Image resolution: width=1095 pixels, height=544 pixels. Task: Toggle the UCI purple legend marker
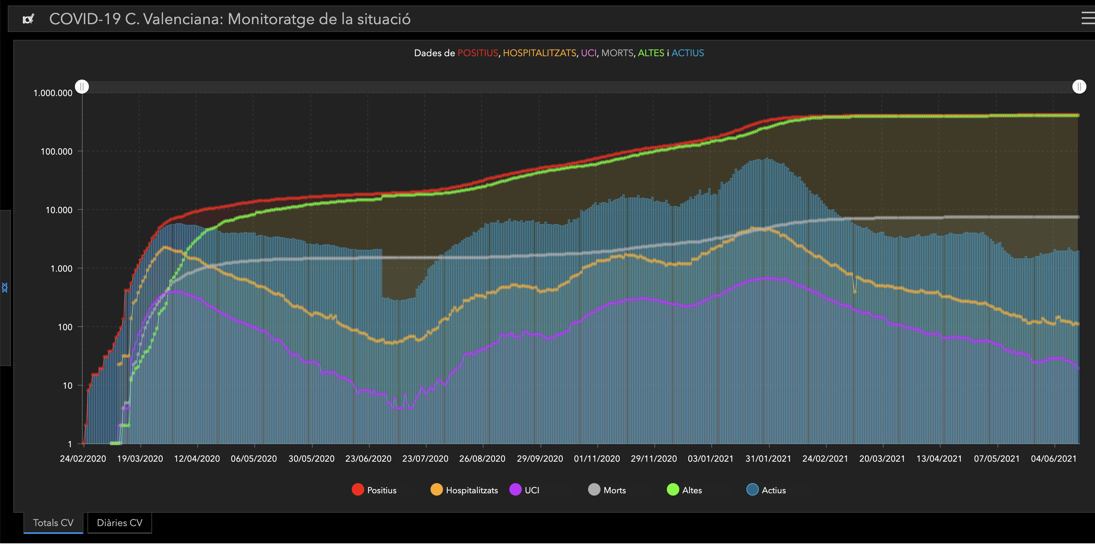[x=515, y=489]
